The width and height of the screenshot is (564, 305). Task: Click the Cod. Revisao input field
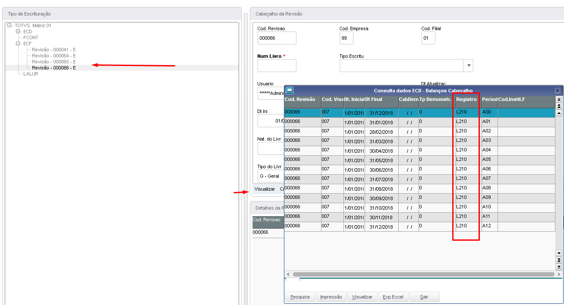[277, 38]
